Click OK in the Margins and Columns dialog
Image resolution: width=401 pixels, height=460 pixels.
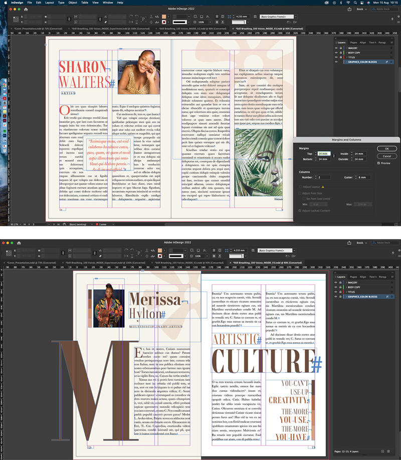click(386, 149)
